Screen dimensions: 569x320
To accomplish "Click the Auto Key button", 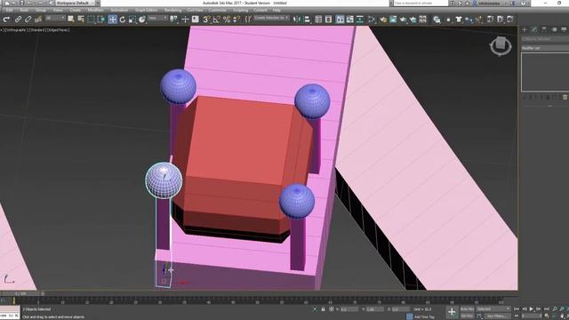I will tap(467, 308).
